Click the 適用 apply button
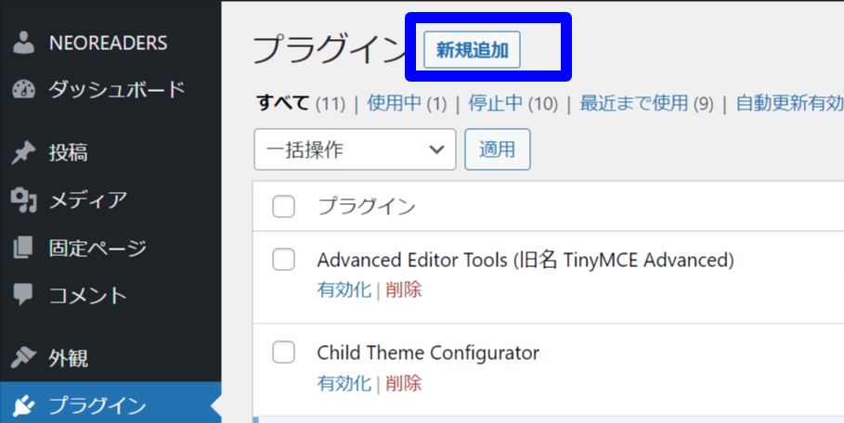The image size is (844, 423). [498, 149]
